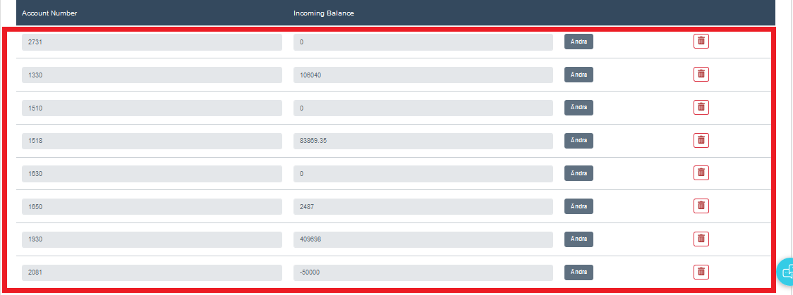This screenshot has width=793, height=295.
Task: Remove account 1930 using trash icon
Action: pyautogui.click(x=701, y=239)
